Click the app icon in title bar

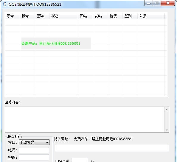5,4
